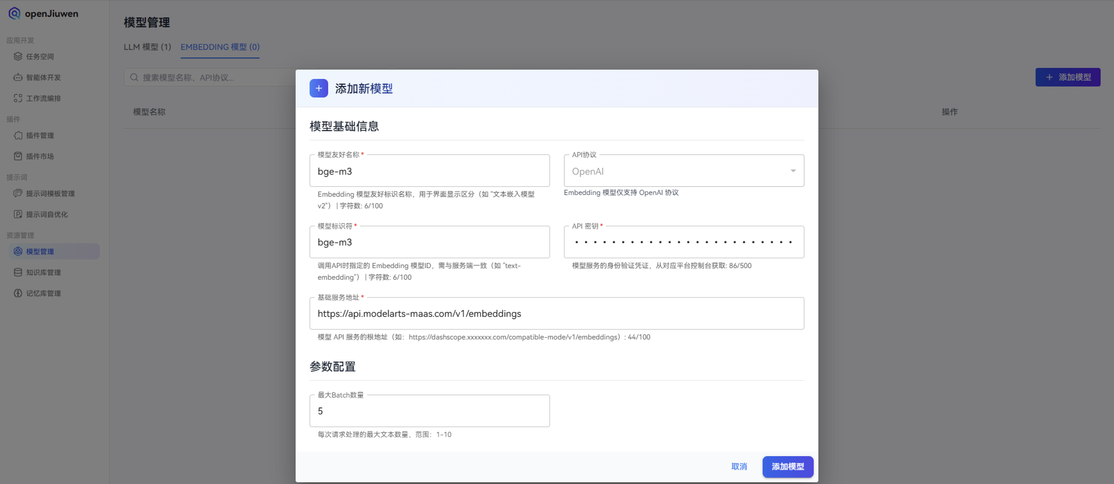Screen dimensions: 1114x484
Task: Expand the API协议 OpenAI dropdown arrow
Action: click(x=793, y=171)
